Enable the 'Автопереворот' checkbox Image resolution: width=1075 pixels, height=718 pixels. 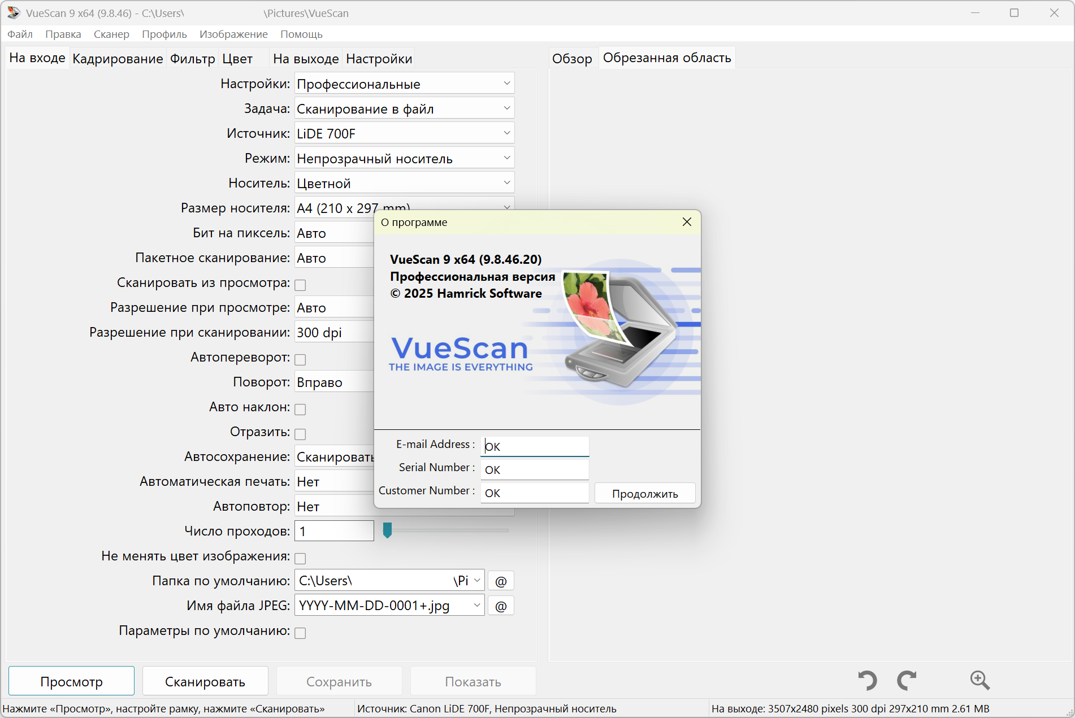(301, 359)
